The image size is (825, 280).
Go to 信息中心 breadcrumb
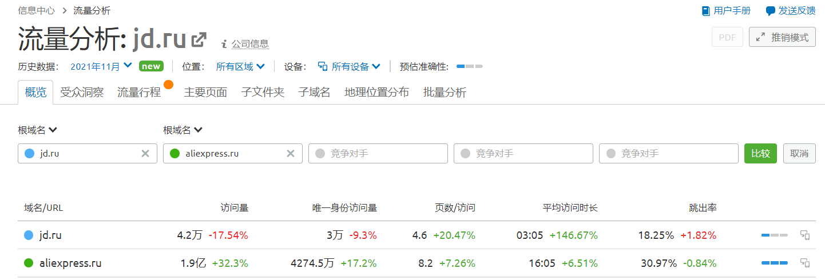coord(37,10)
